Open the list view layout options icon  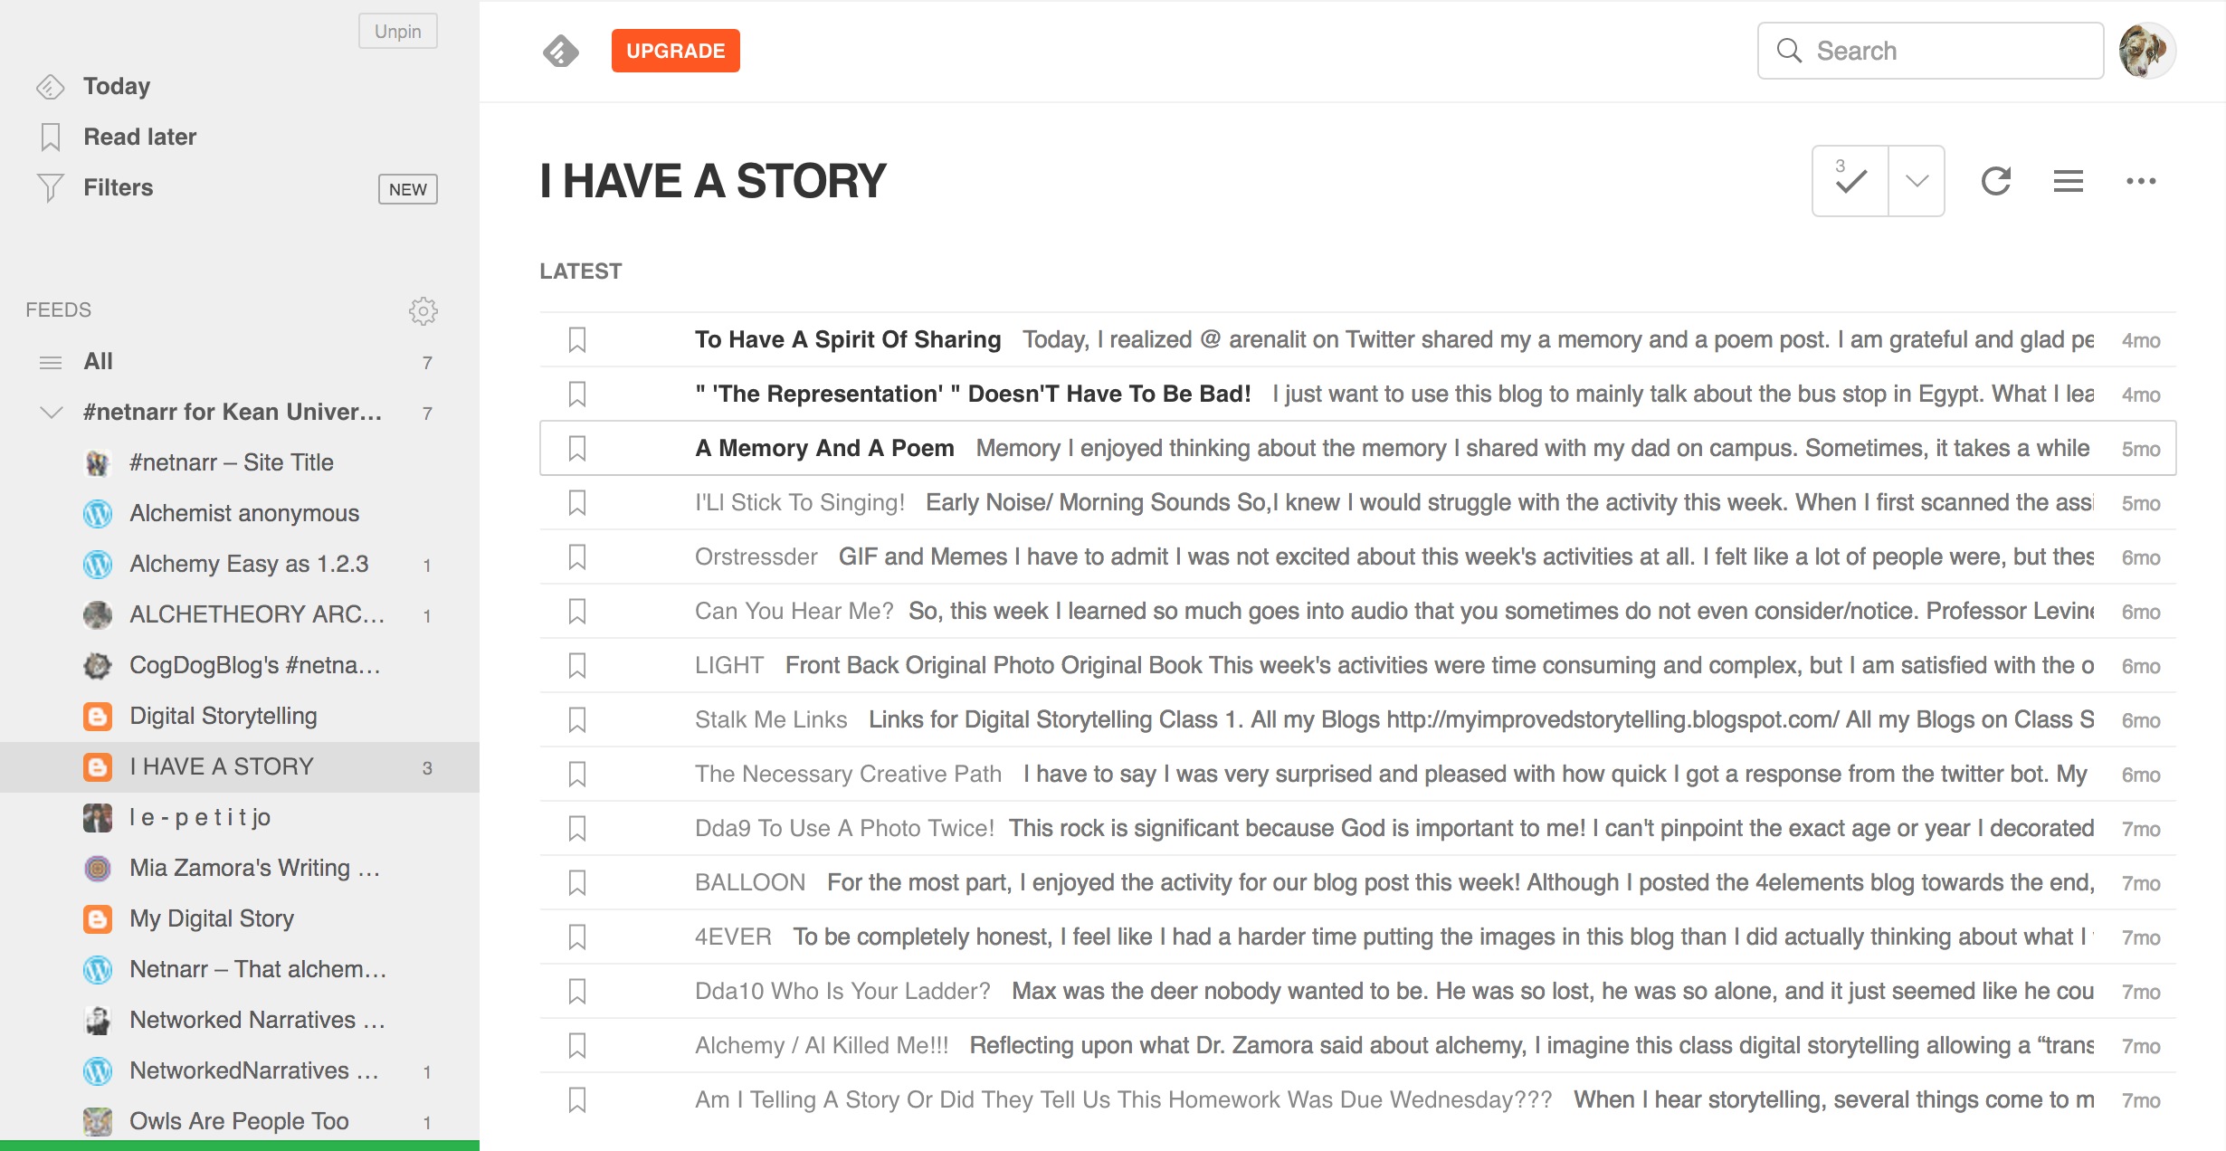[2068, 181]
